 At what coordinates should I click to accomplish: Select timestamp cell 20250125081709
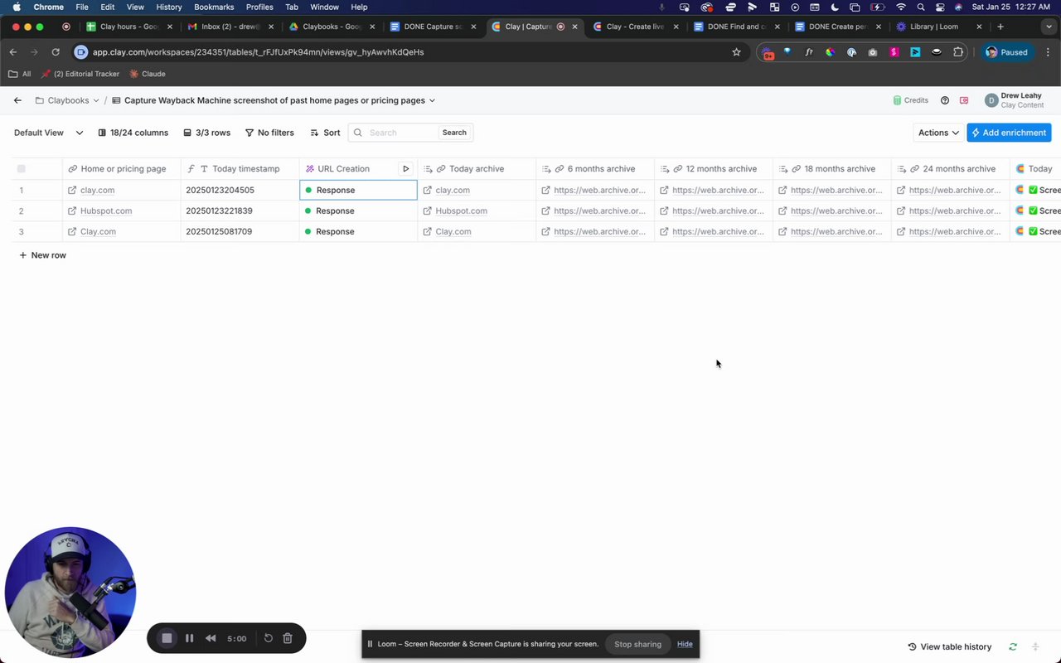240,232
